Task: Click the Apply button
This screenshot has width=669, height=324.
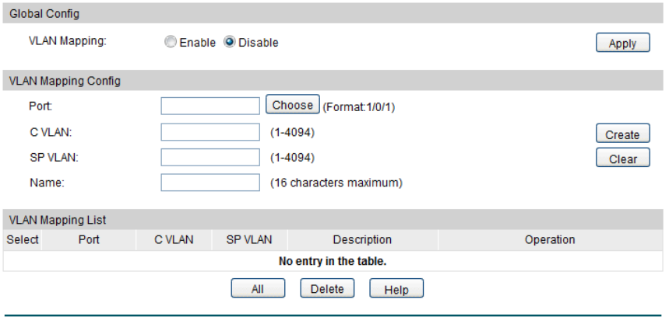Action: point(622,44)
